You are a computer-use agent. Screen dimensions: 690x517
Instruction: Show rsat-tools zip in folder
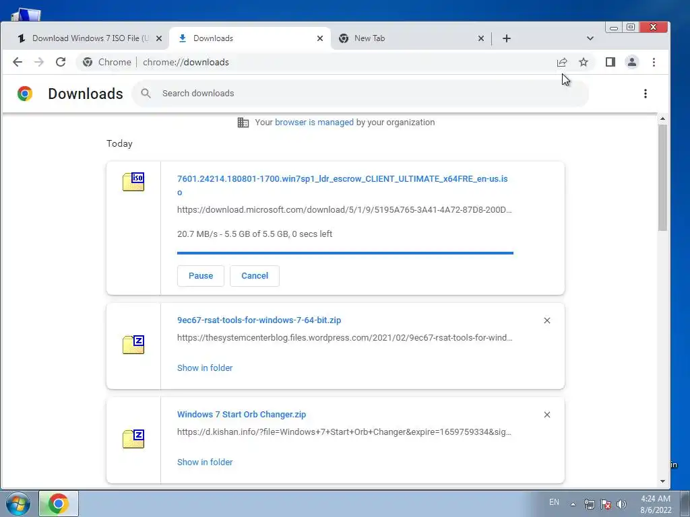click(205, 368)
